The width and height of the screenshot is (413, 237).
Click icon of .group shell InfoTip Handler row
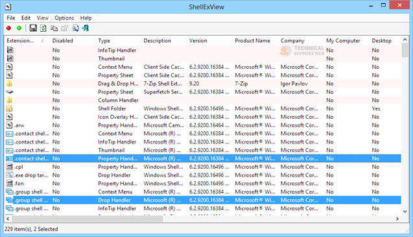click(10, 208)
